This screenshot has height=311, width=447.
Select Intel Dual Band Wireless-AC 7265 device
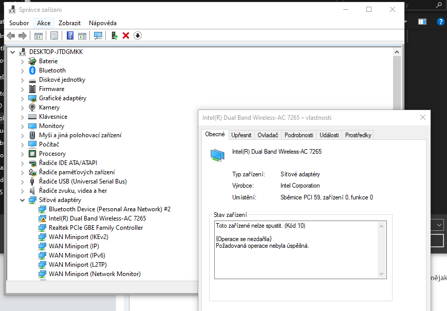pos(97,218)
